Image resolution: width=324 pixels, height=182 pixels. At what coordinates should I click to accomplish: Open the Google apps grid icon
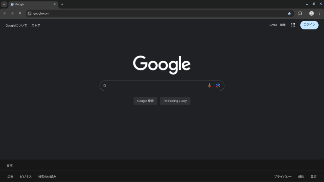[293, 25]
